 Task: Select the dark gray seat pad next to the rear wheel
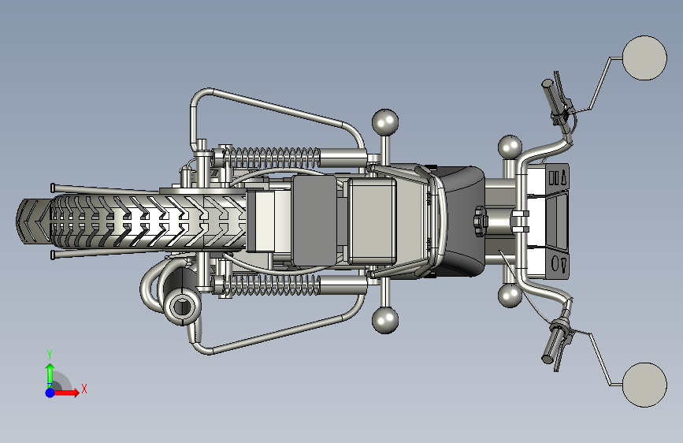tap(314, 221)
